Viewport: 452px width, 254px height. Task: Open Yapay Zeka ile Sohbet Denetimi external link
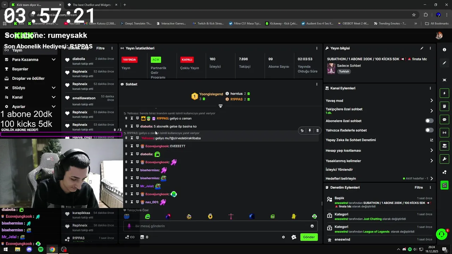pos(431,140)
